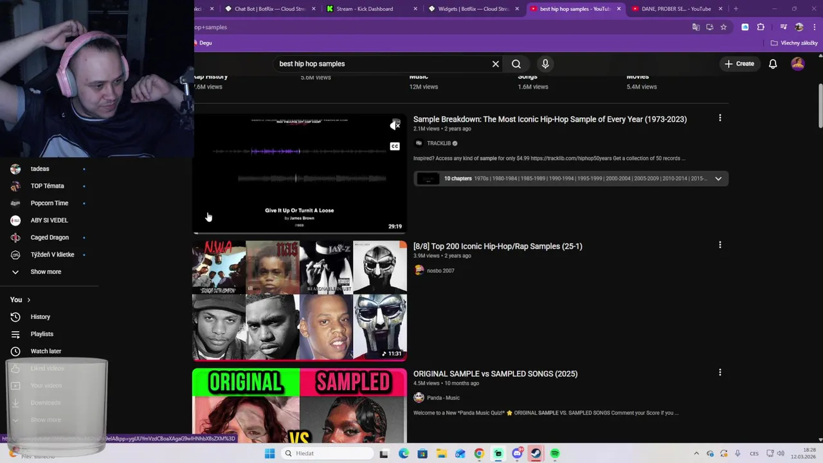Expand the You section
823x463 pixels.
click(x=20, y=300)
